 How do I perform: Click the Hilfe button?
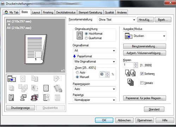pos(165,120)
